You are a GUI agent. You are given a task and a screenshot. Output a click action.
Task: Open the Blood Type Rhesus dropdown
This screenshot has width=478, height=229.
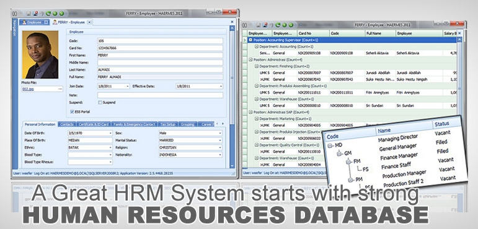coord(110,162)
